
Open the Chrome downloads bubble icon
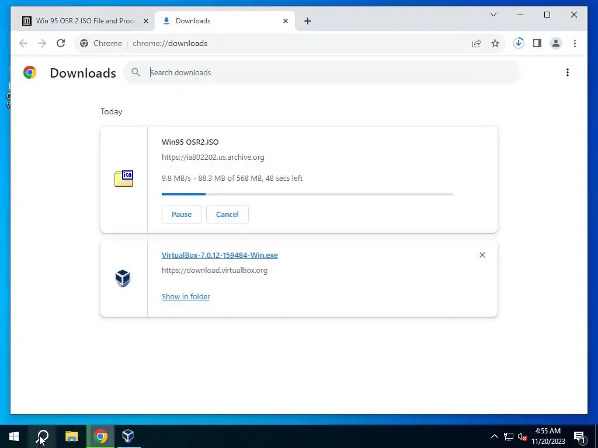pos(519,43)
